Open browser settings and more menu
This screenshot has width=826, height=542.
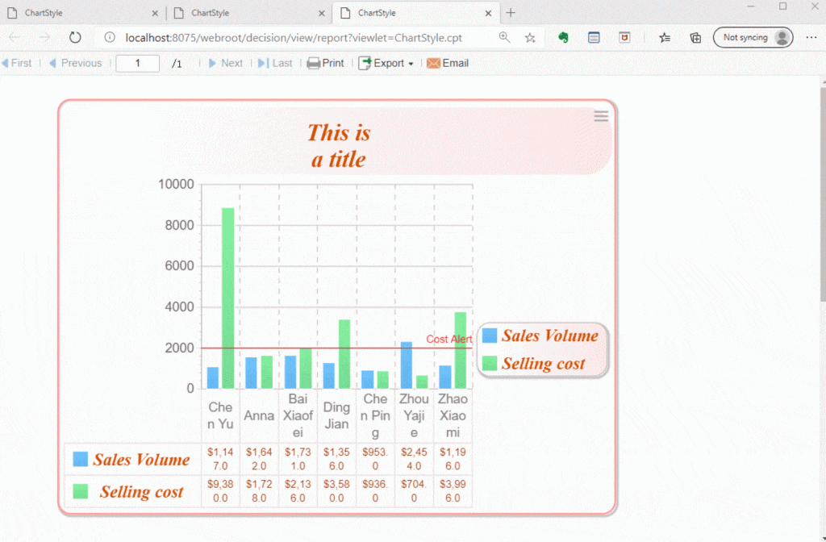point(811,37)
